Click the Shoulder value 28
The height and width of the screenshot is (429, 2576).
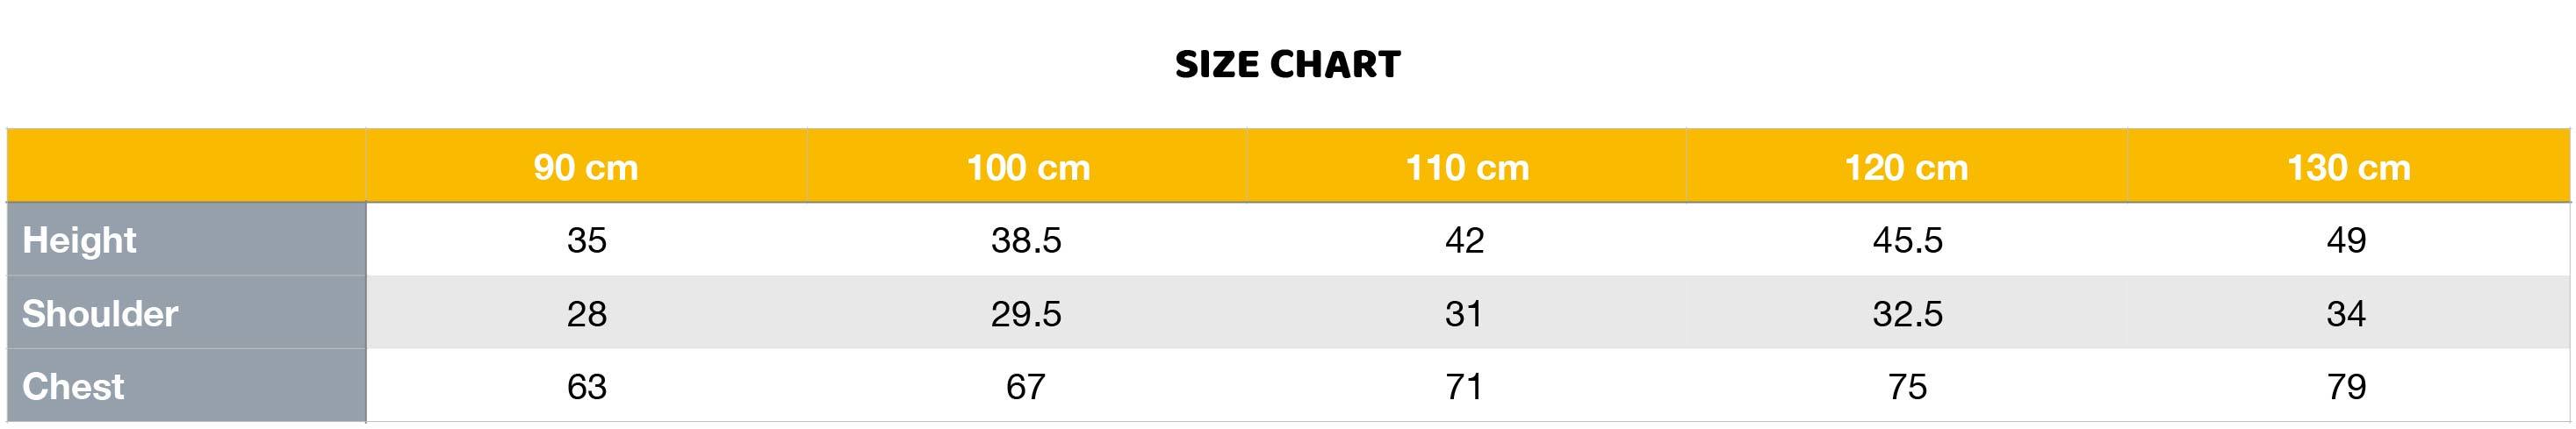[586, 314]
